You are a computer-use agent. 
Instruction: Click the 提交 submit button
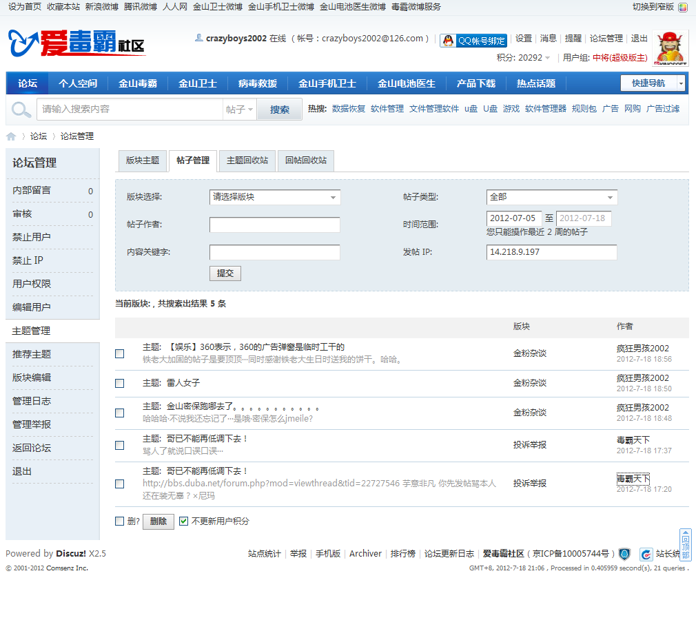[x=225, y=273]
